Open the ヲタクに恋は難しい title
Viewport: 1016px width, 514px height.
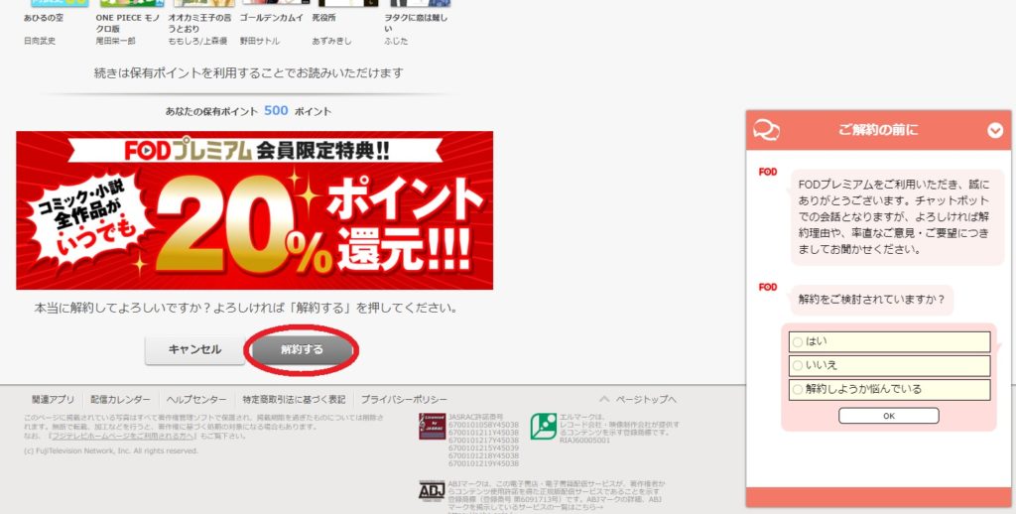coord(416,24)
